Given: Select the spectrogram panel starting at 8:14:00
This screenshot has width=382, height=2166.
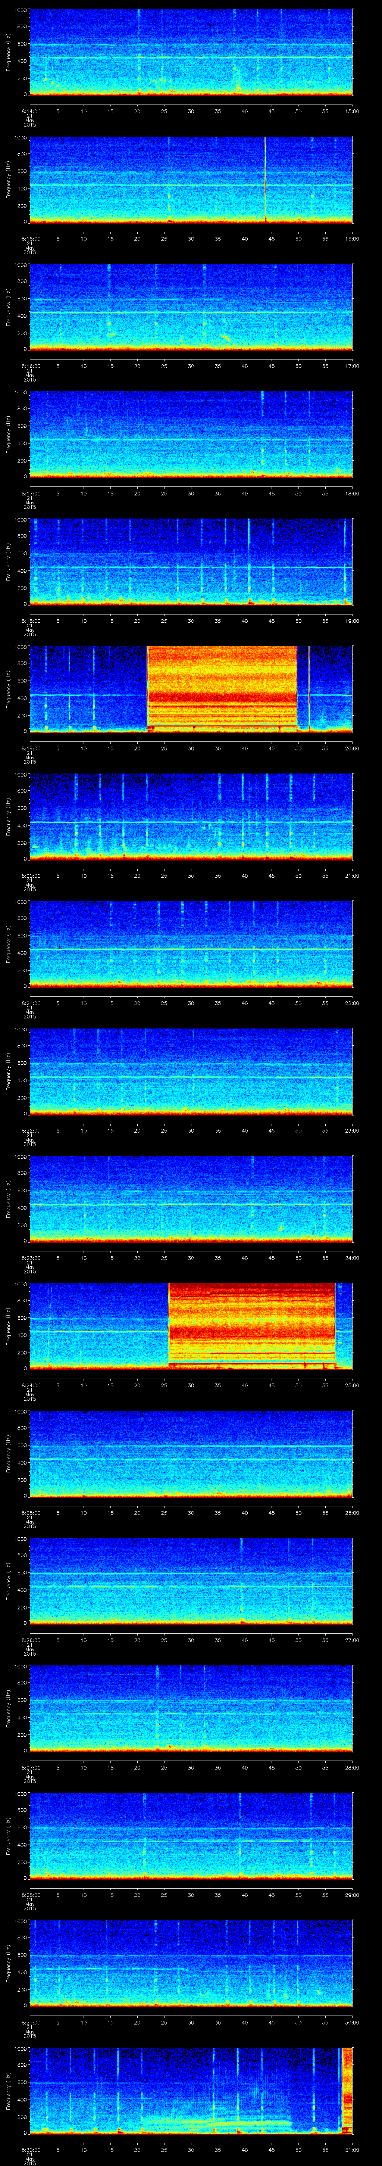Looking at the screenshot, I should 191,52.
